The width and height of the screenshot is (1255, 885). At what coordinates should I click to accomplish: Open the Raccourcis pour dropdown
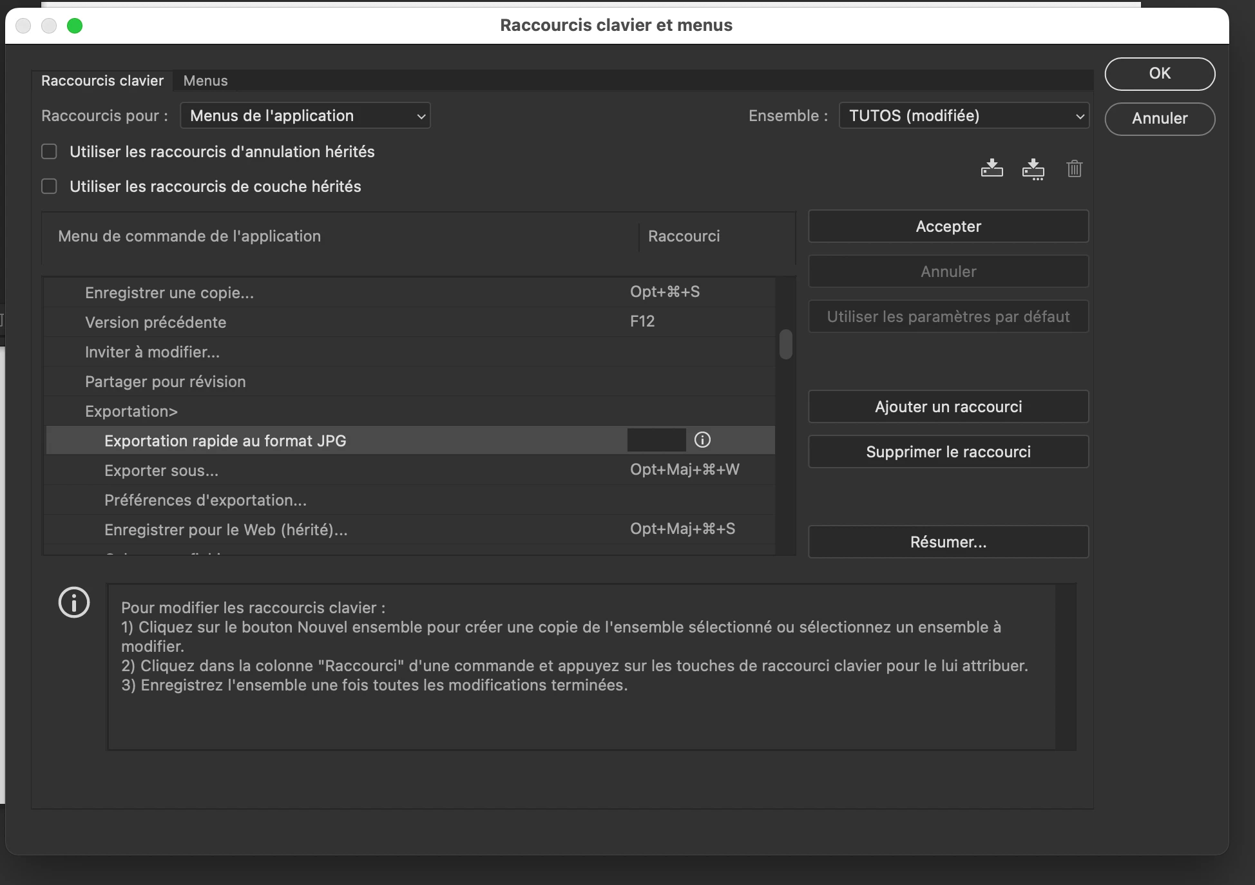[x=305, y=116]
